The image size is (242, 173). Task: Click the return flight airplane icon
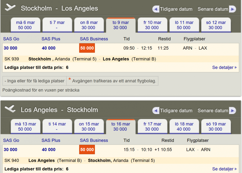pyautogui.click(x=10, y=109)
